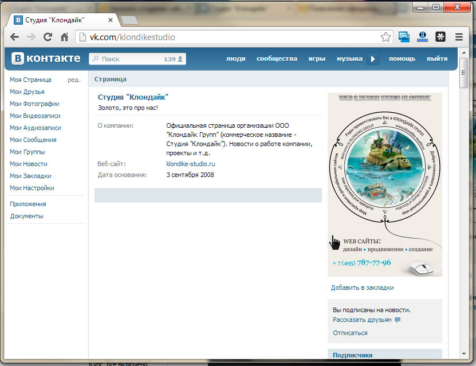Open Мои Сообщения
The image size is (476, 366).
point(33,140)
